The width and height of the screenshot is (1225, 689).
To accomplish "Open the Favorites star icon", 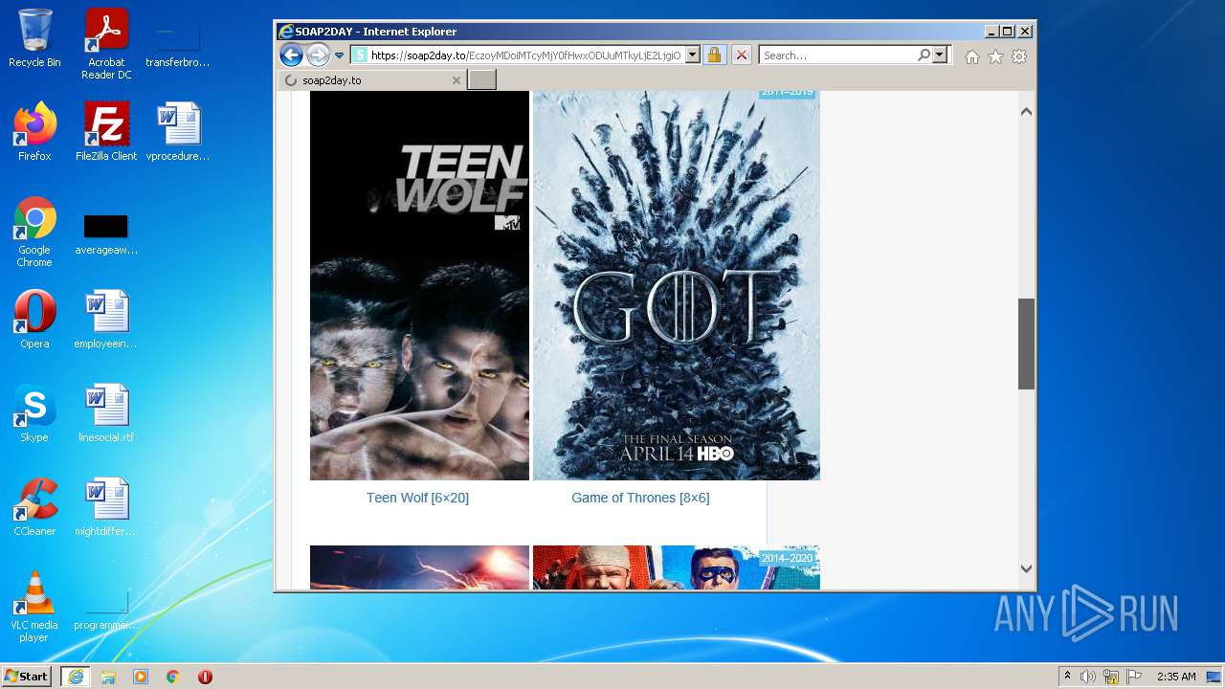I will tap(995, 56).
